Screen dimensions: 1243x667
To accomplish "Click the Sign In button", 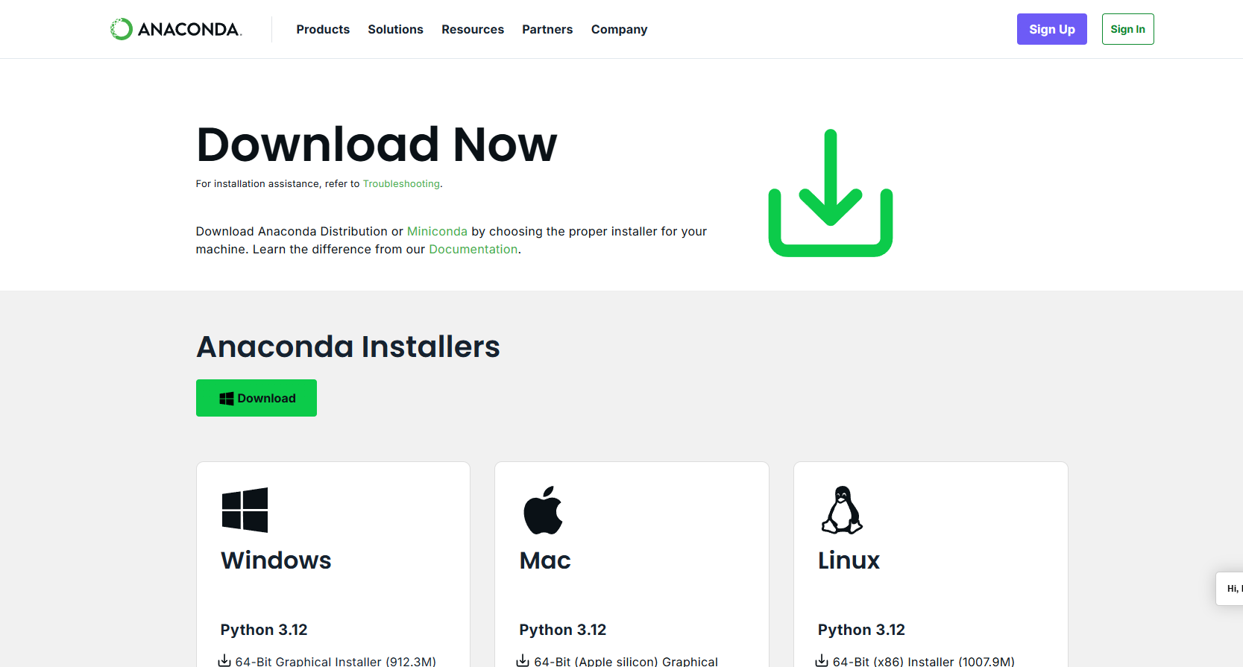I will (x=1127, y=29).
